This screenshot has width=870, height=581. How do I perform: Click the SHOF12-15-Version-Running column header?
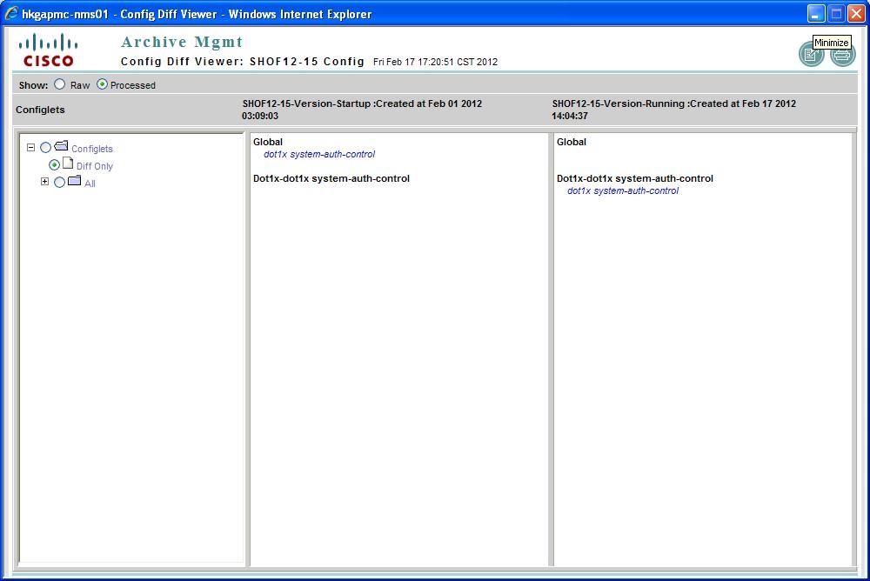(x=673, y=110)
